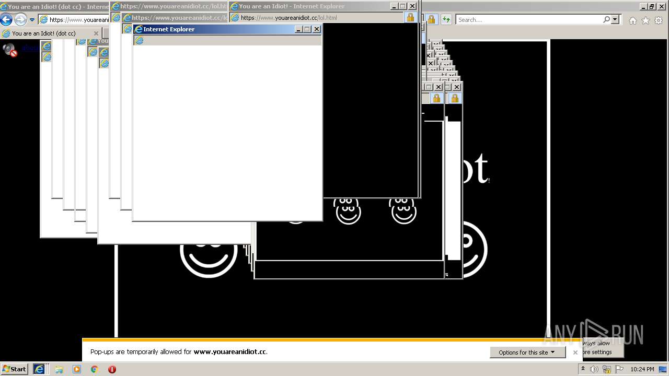Close the 'You are an Idiot!' lol.html popup
Viewport: 669px width, 376px height.
point(412,6)
